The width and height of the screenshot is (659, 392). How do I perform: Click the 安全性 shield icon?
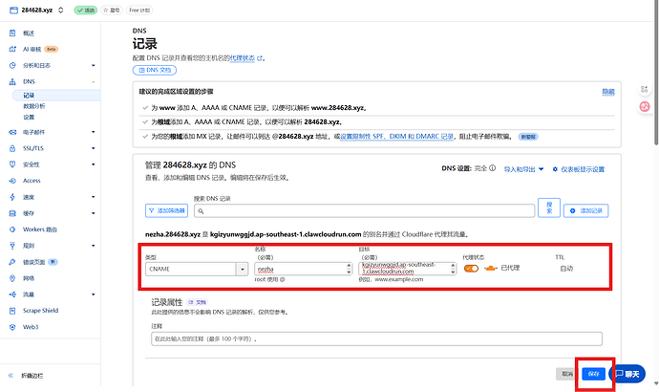coord(12,164)
